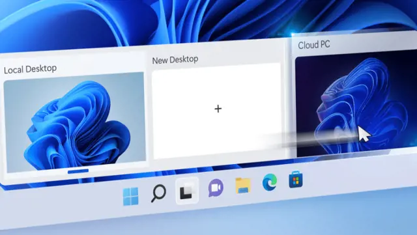
Task: Click the plus to add New Desktop
Action: coord(218,109)
